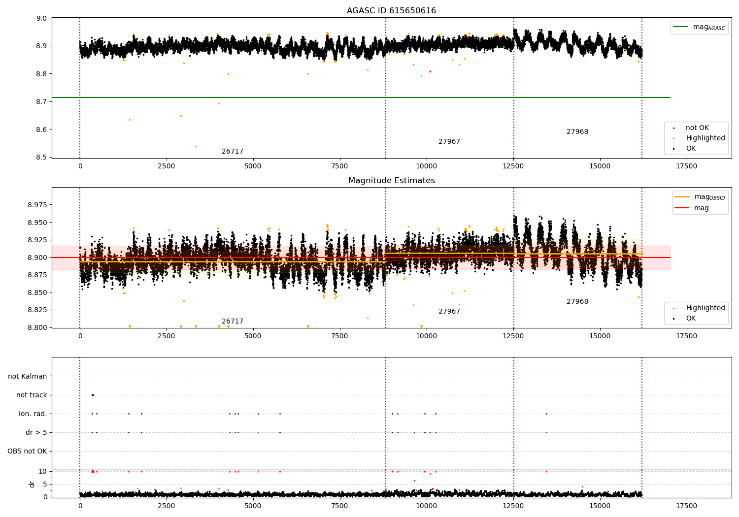Click obsid label "26717" in the top plot
The width and height of the screenshot is (739, 517).
coord(233,152)
